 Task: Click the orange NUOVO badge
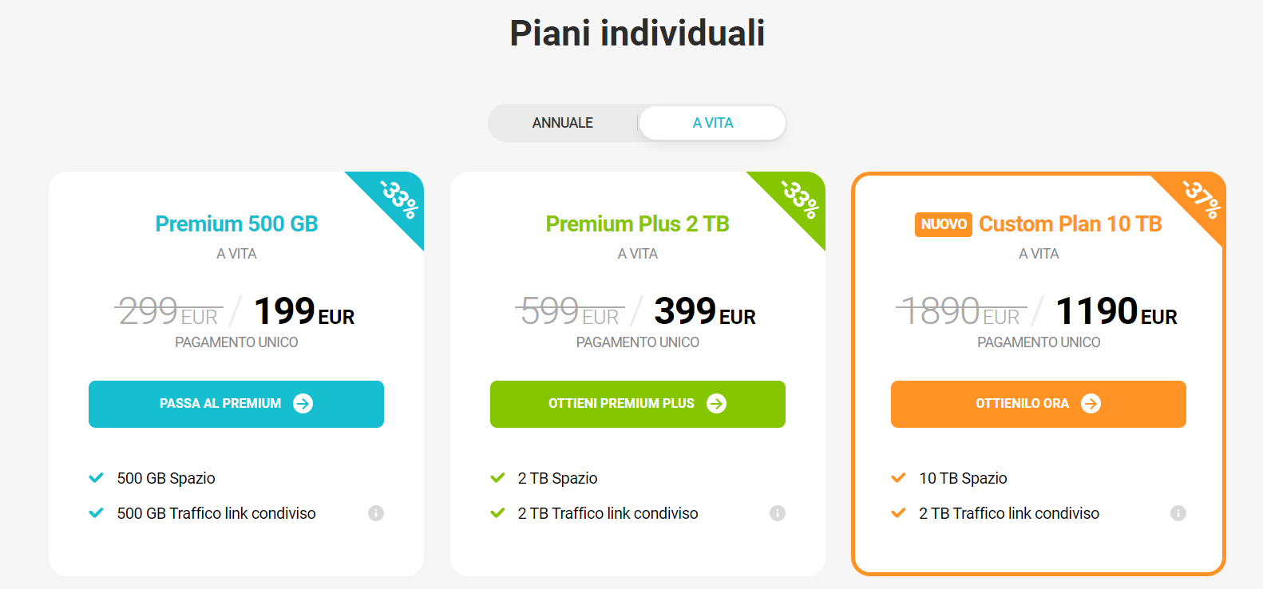click(944, 225)
